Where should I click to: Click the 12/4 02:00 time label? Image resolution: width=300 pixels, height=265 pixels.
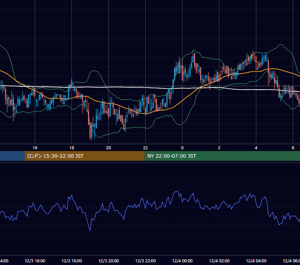(219, 261)
